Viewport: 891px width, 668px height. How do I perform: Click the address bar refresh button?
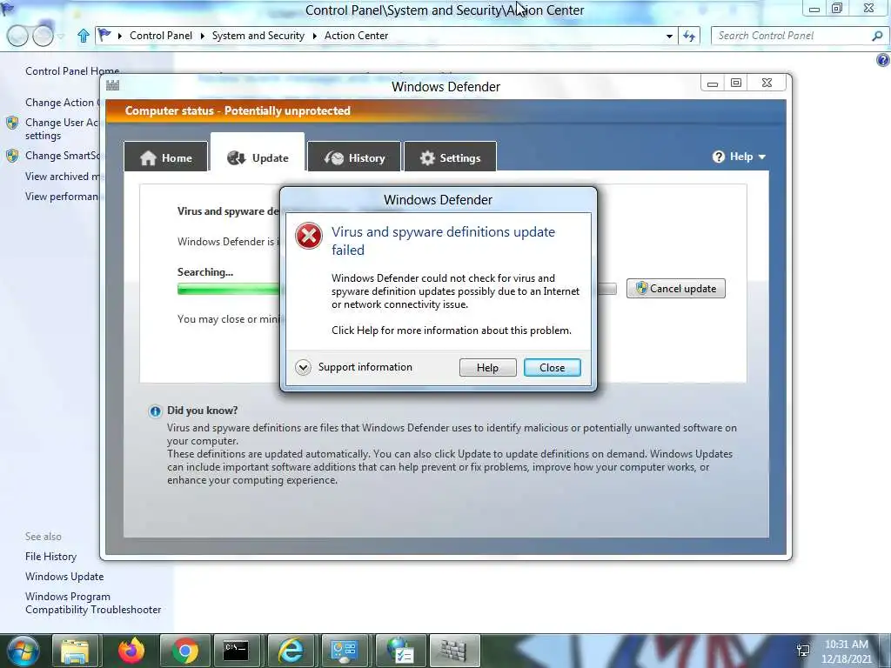(689, 36)
